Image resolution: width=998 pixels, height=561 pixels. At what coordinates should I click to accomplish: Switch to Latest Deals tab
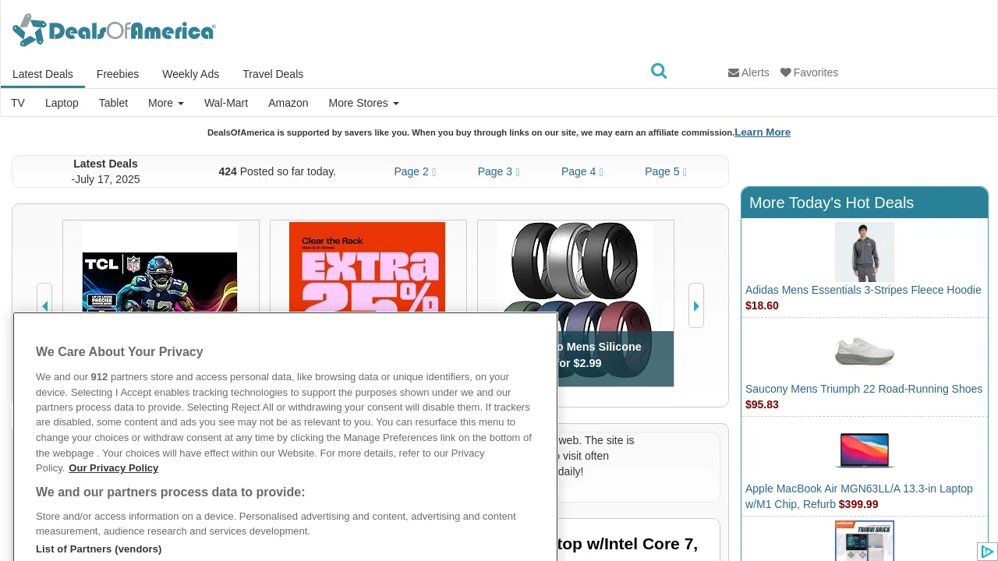(x=43, y=74)
